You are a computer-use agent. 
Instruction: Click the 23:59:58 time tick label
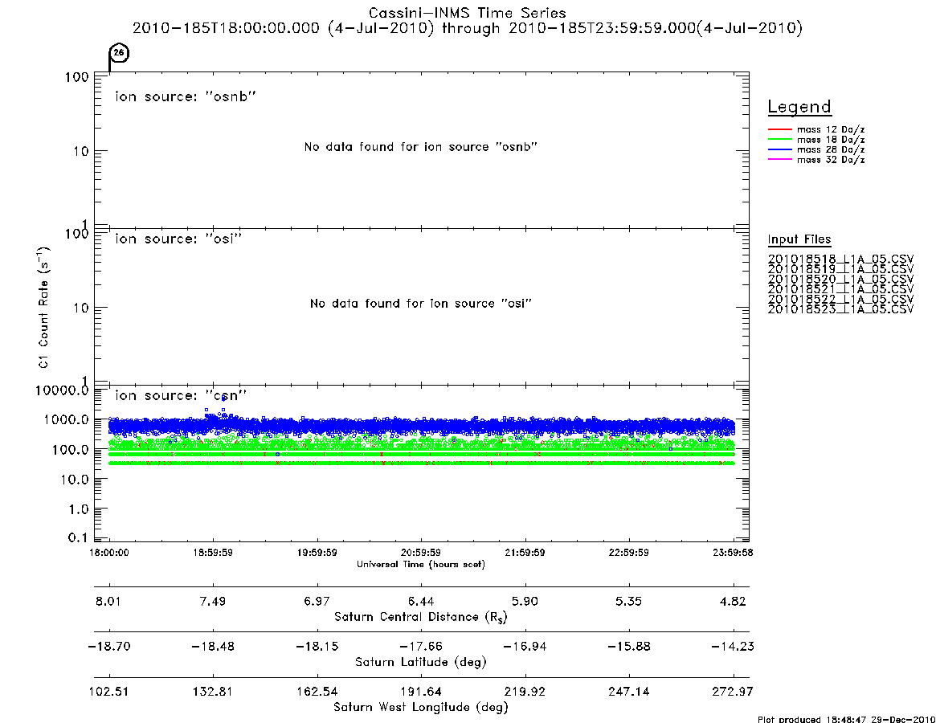click(x=733, y=553)
